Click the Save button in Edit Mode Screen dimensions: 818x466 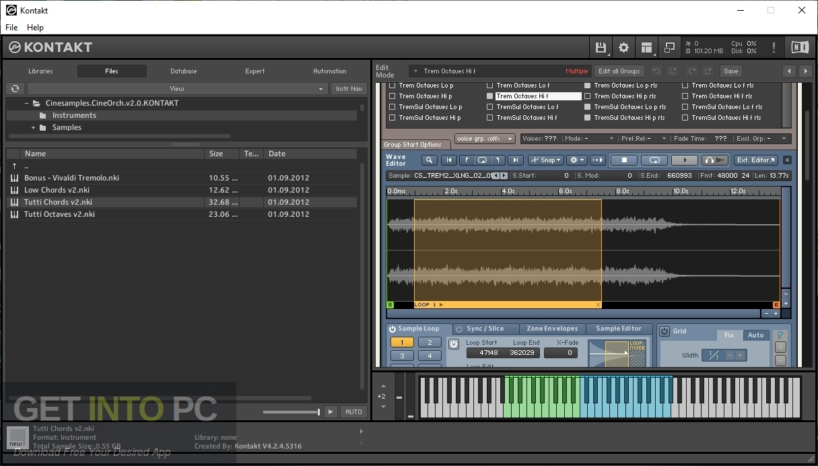pos(730,71)
